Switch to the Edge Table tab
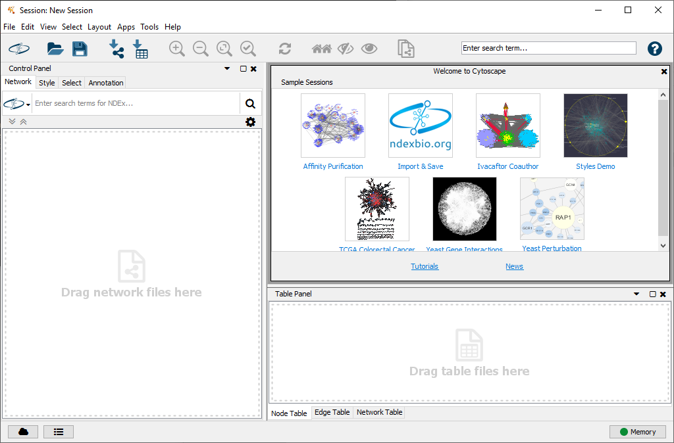The width and height of the screenshot is (674, 443). tap(332, 412)
